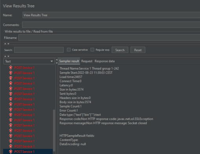The image size is (200, 154).
Task: Select the highlighted POST Service 1 sample
Action: (28, 152)
